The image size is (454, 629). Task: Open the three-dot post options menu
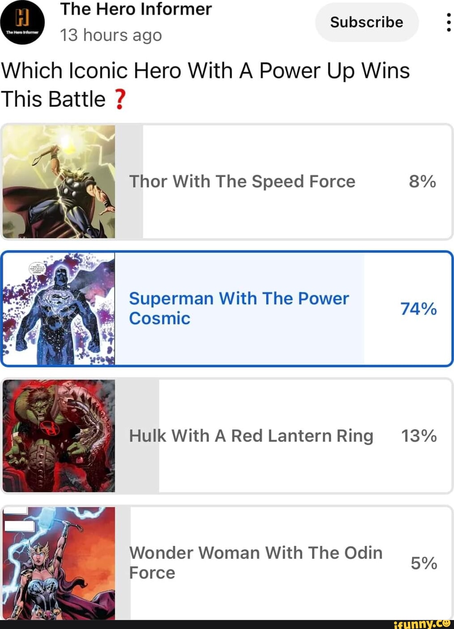[x=448, y=22]
